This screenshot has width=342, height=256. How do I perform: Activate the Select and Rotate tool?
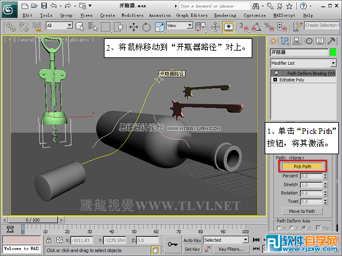147,27
